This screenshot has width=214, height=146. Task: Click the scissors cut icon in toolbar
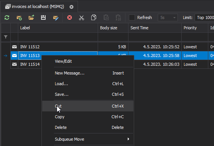81,17
